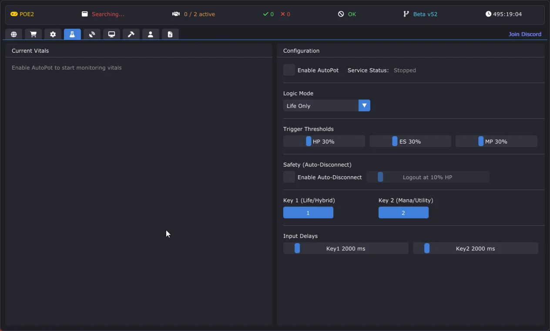Select the flask AutoPot tab

click(72, 34)
